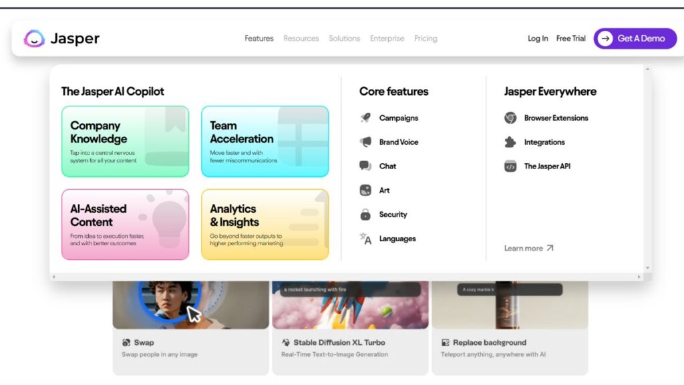The image size is (684, 385).
Task: Follow the Learn more link
Action: (528, 248)
